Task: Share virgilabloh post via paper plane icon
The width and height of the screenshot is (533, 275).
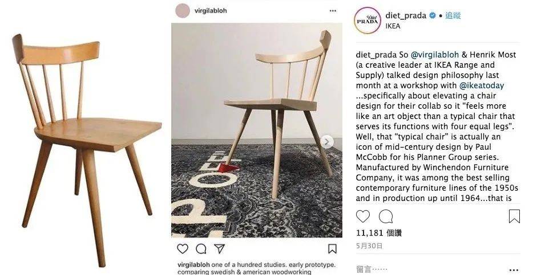Action: pyautogui.click(x=219, y=249)
